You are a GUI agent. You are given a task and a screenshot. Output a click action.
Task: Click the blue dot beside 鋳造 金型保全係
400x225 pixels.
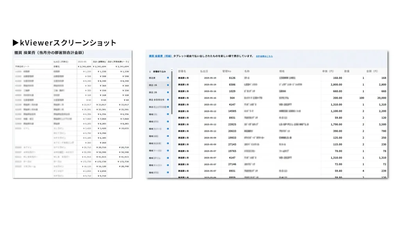coord(168,100)
